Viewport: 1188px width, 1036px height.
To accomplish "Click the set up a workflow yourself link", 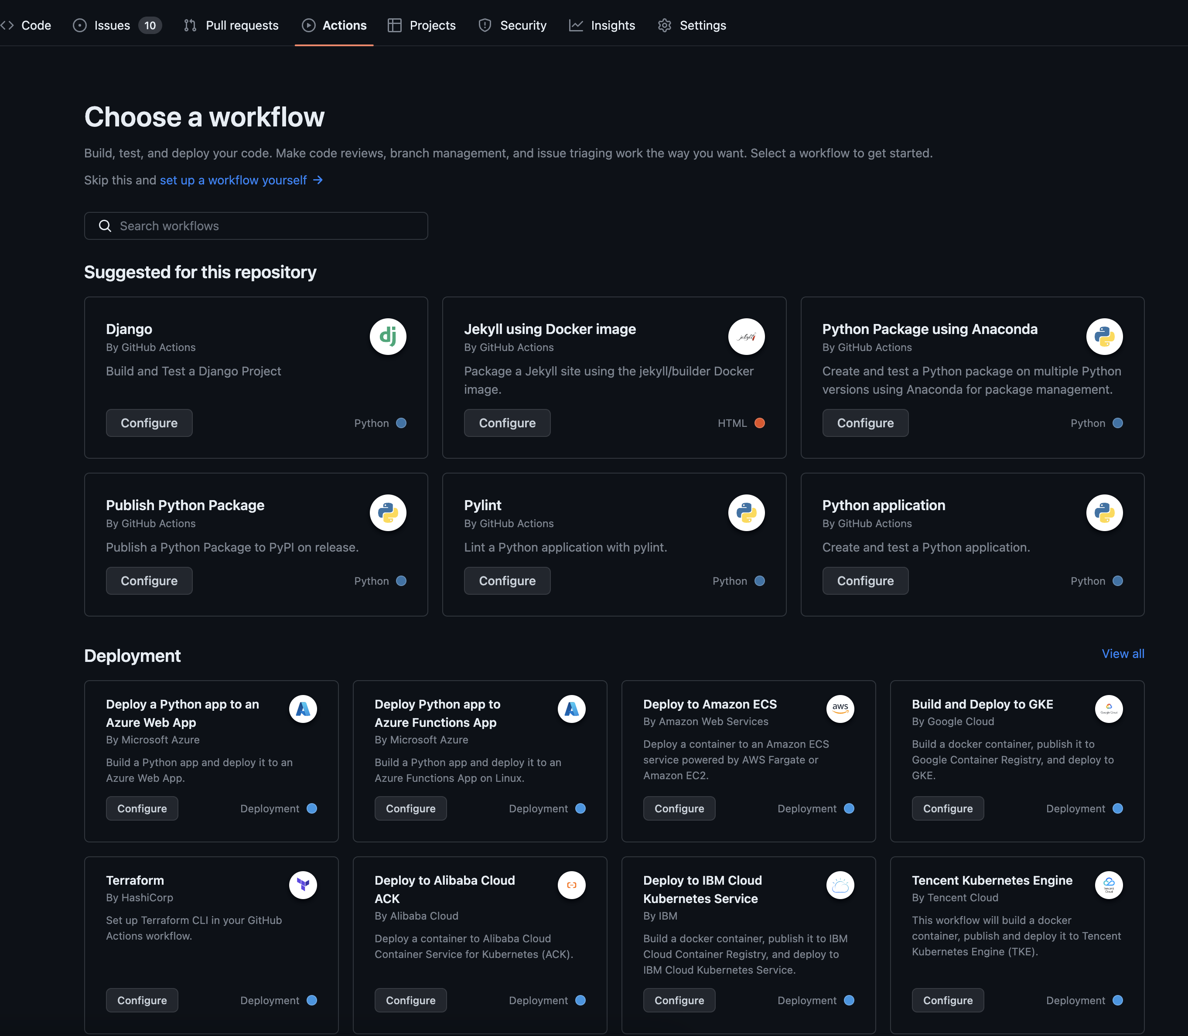I will click(234, 181).
